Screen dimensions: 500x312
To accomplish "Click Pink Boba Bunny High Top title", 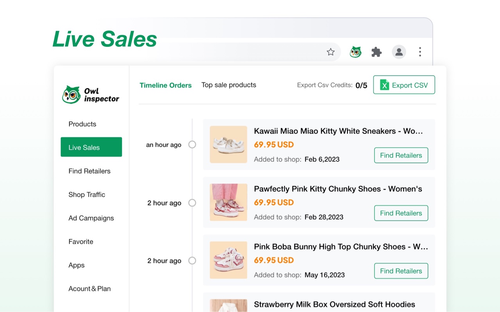I will pyautogui.click(x=341, y=246).
